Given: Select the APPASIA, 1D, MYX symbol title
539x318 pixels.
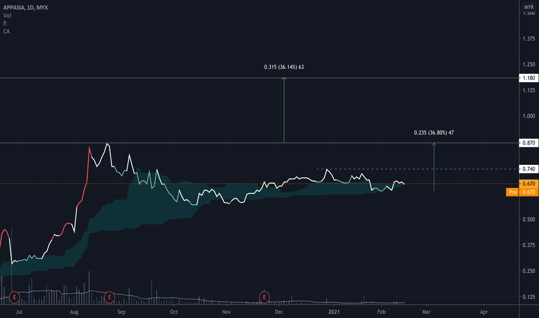Looking at the screenshot, I should pos(25,8).
